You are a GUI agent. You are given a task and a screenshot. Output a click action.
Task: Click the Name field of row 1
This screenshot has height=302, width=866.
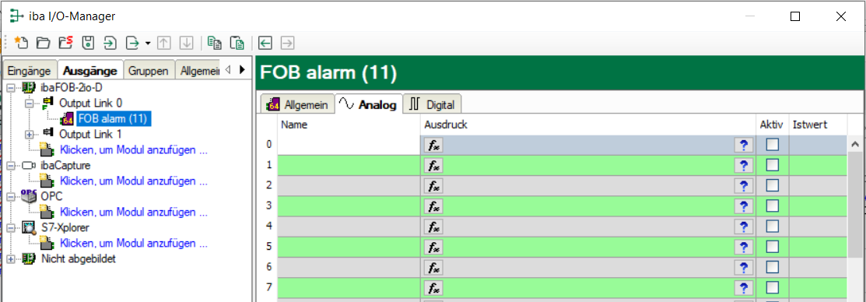click(x=349, y=165)
